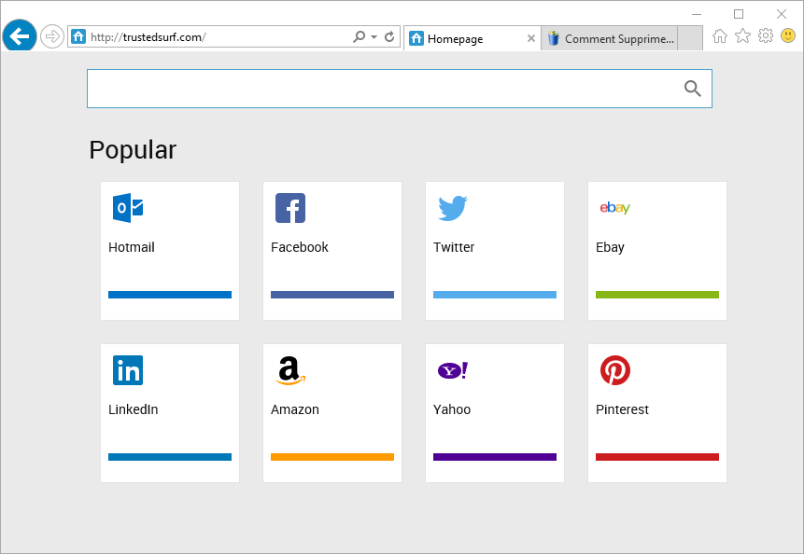Open the Pinterest link text

click(623, 409)
